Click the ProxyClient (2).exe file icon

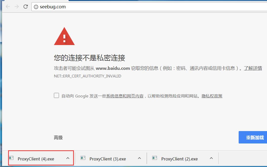(154, 158)
